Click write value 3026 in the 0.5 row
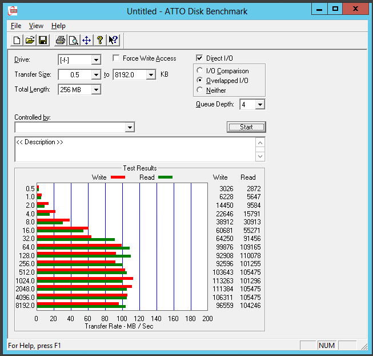 click(x=226, y=188)
